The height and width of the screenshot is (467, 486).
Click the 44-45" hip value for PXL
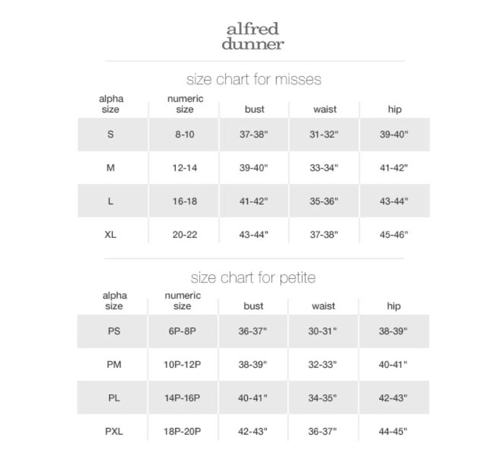pyautogui.click(x=393, y=431)
